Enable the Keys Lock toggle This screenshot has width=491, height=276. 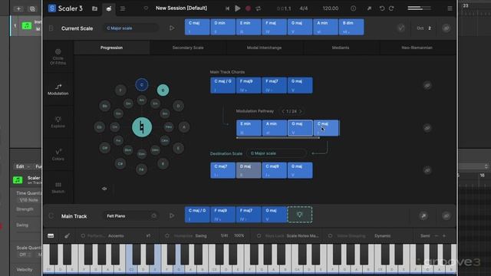[259, 235]
